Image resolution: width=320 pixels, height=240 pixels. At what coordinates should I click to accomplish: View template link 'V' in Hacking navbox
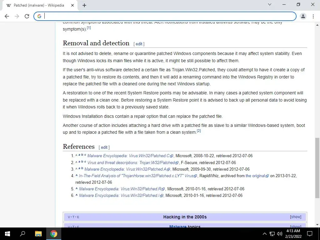(69, 217)
